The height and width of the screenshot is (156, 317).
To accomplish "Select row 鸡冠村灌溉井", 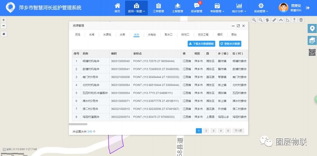I will coord(160,117).
